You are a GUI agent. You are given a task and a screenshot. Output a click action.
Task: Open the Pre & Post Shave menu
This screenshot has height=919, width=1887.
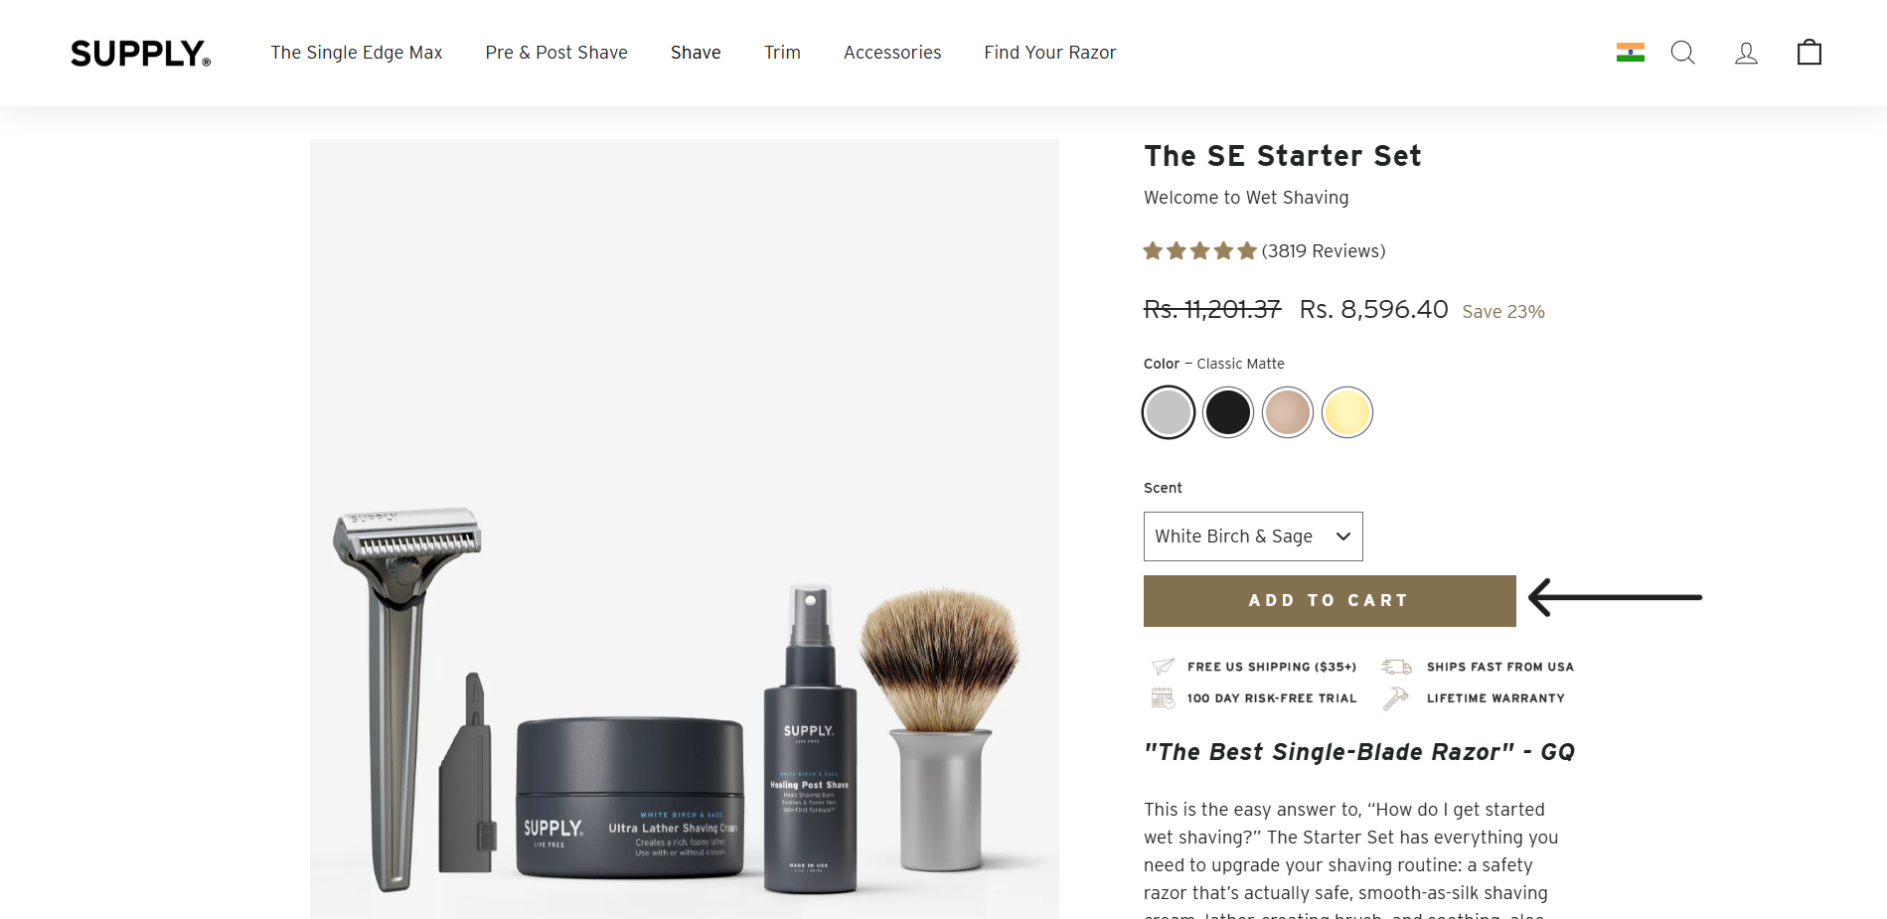[x=556, y=53]
